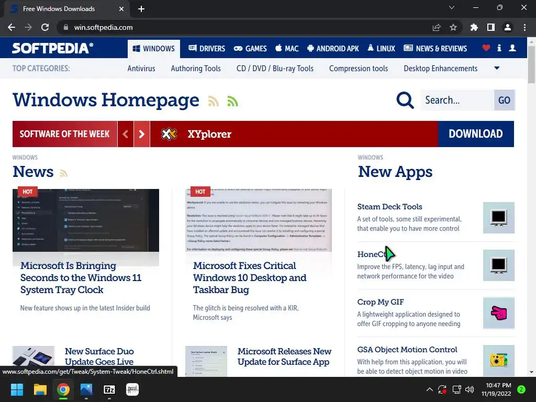Open the user account icon in Softpedia header
536x402 pixels.
click(x=512, y=48)
